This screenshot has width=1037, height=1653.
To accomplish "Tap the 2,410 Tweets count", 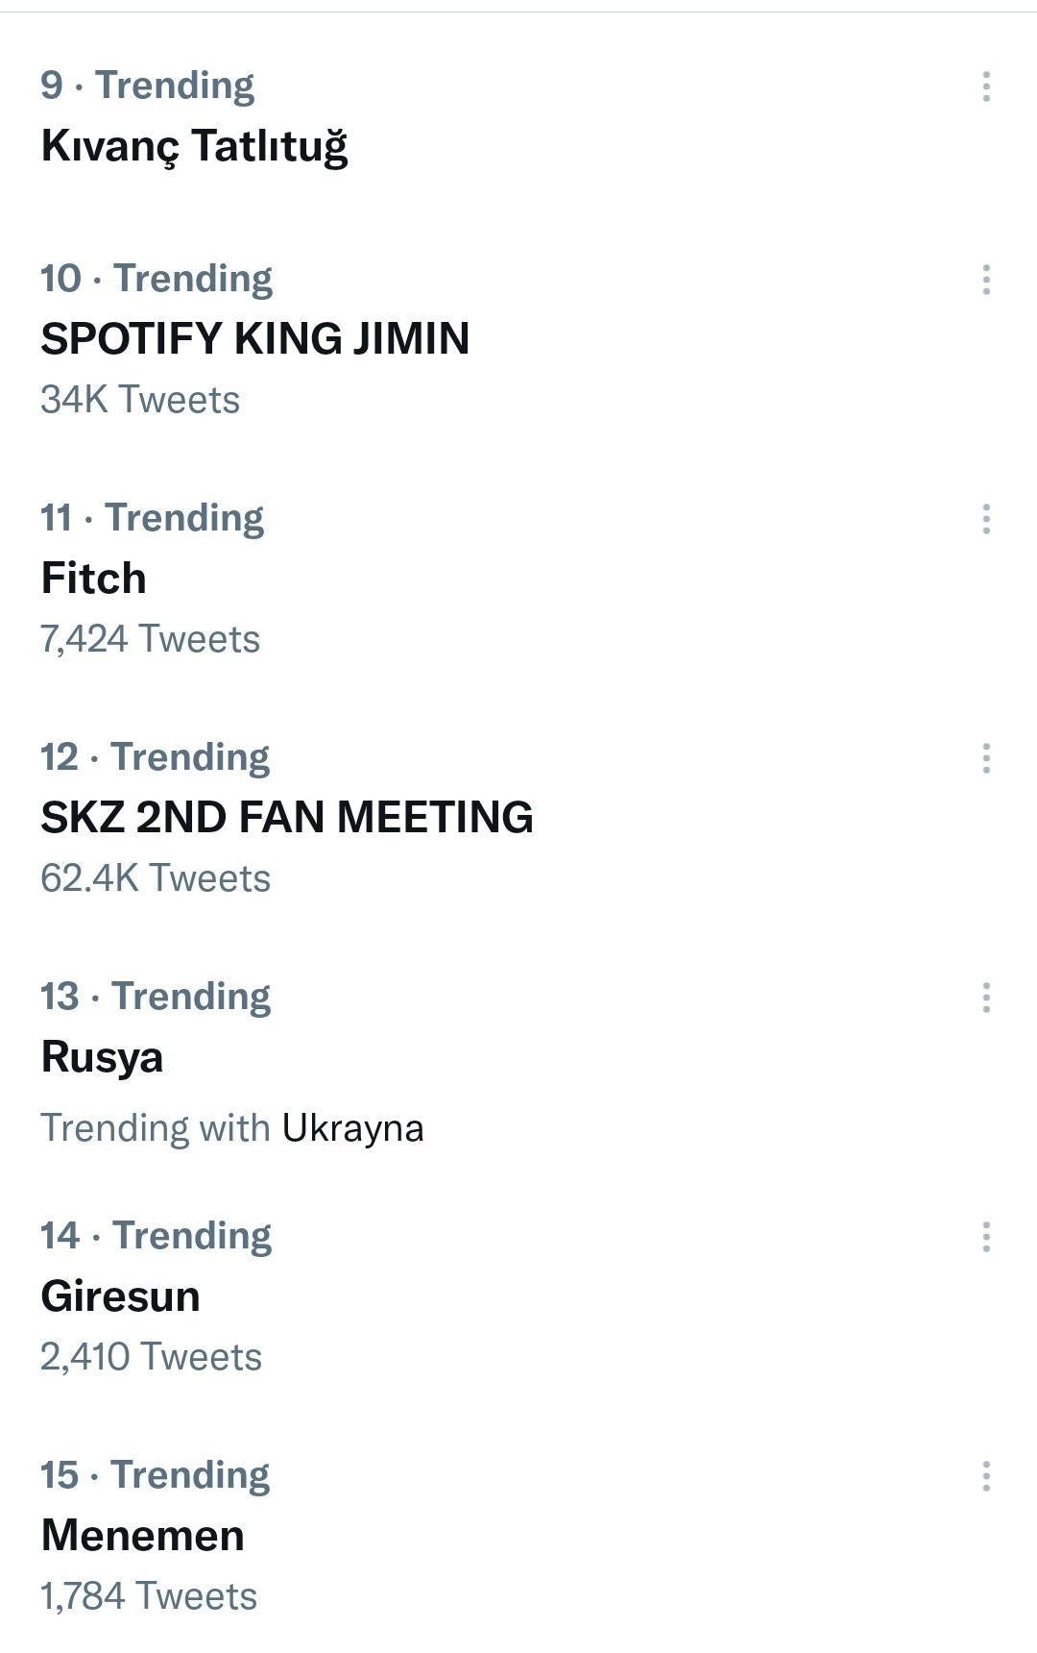I will coord(151,1357).
